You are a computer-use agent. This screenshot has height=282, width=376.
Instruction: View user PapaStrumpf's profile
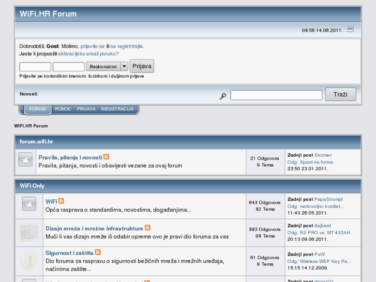[328, 199]
